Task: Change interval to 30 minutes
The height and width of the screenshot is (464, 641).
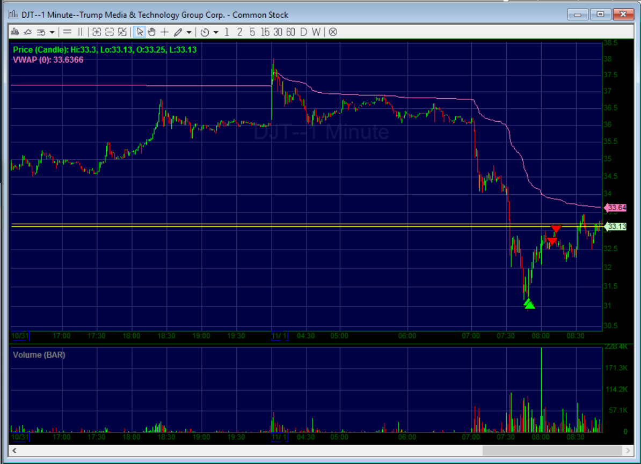Action: [278, 32]
